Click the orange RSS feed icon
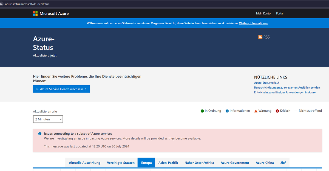Viewport: 329px width, 171px height. tap(260, 37)
